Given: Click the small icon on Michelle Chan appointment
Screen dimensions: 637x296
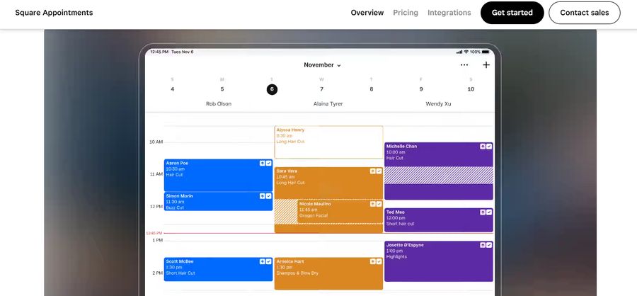Looking at the screenshot, I should 483,147.
